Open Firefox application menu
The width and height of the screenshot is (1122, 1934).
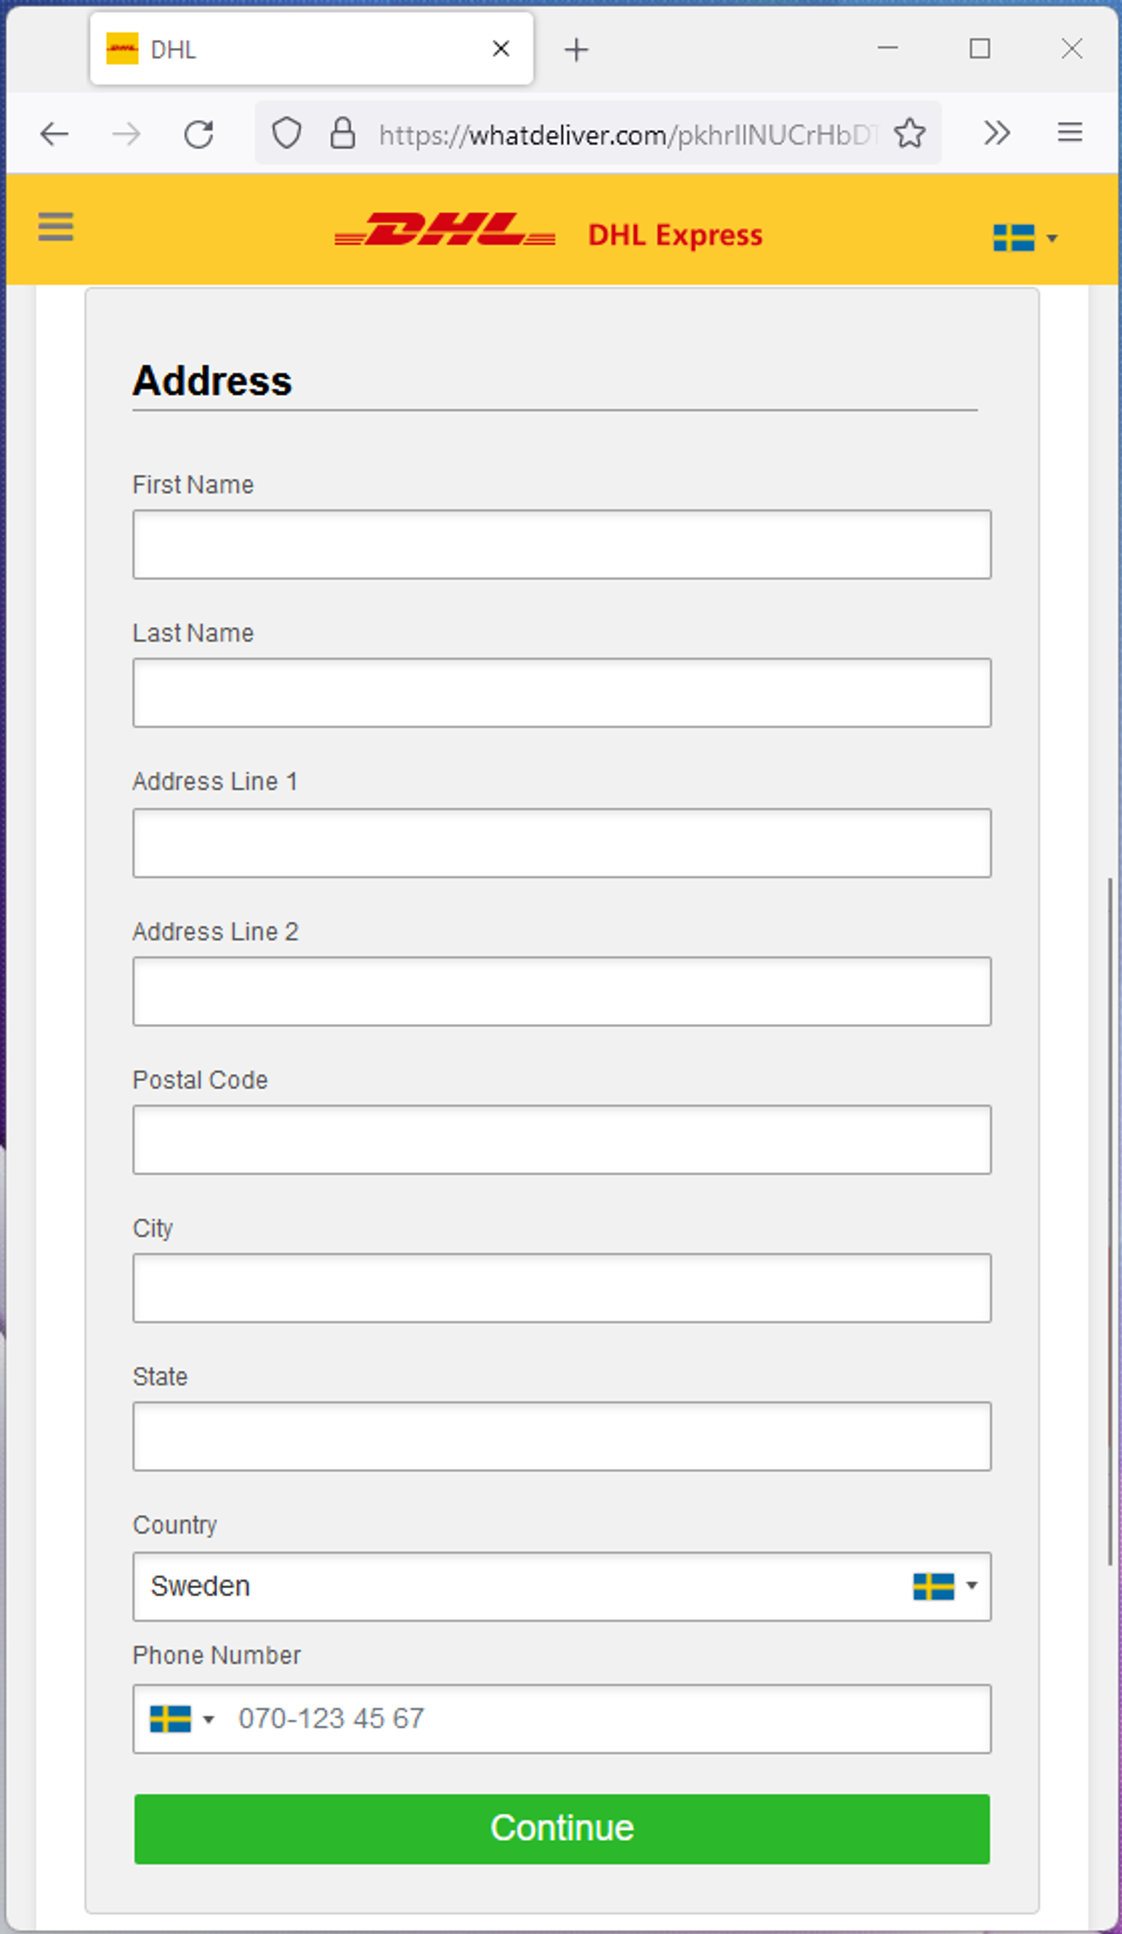click(1069, 133)
